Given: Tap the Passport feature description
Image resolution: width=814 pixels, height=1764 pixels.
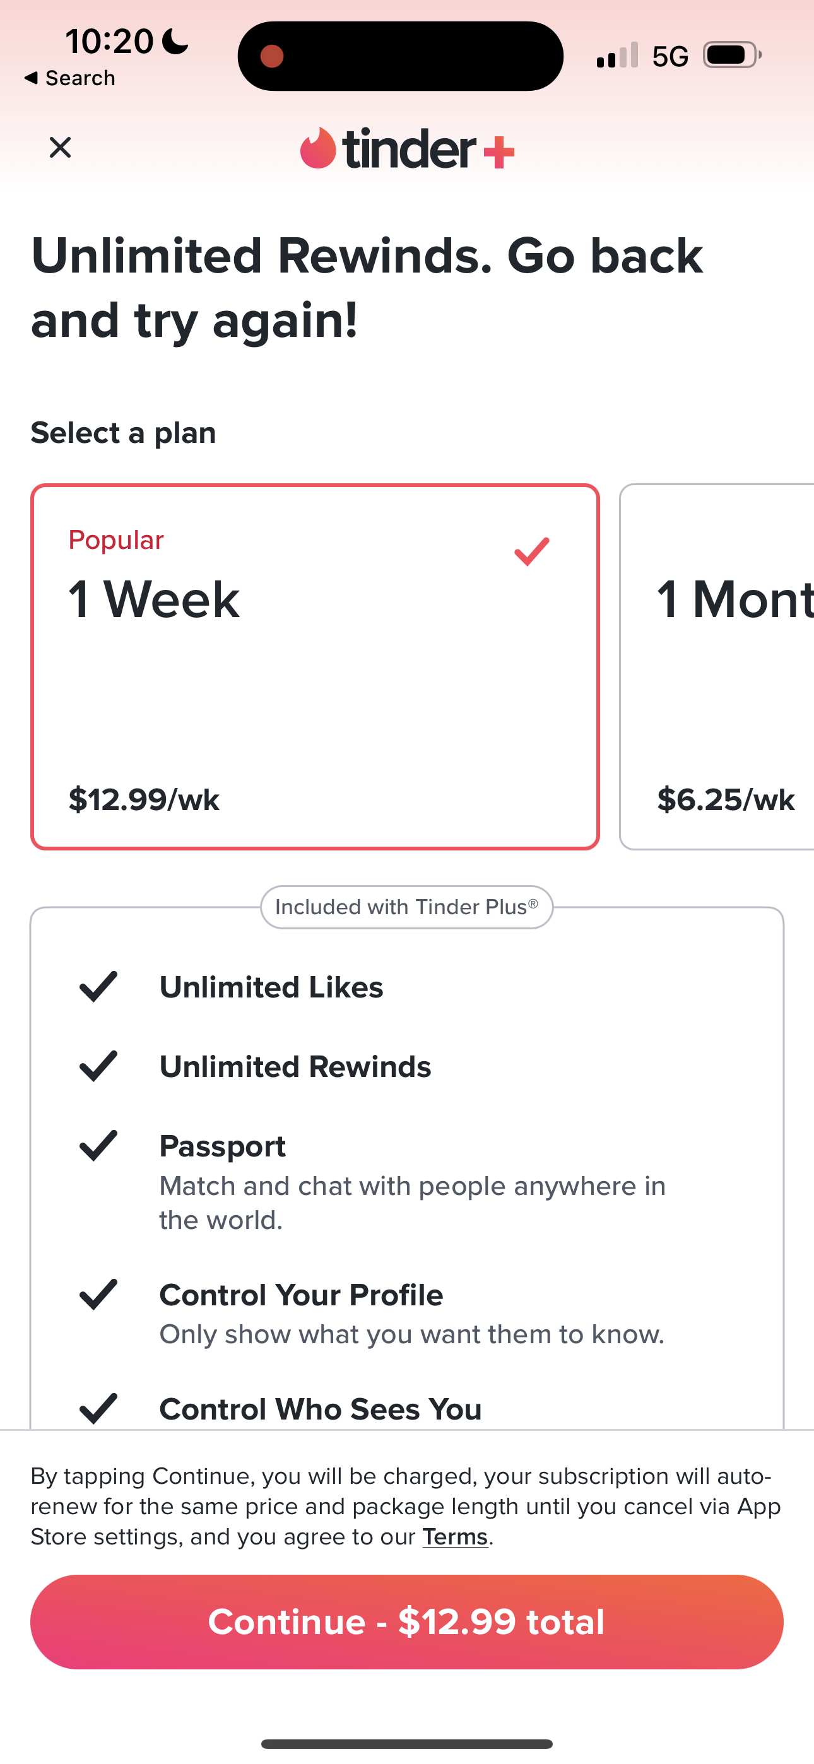Looking at the screenshot, I should click(x=412, y=1202).
